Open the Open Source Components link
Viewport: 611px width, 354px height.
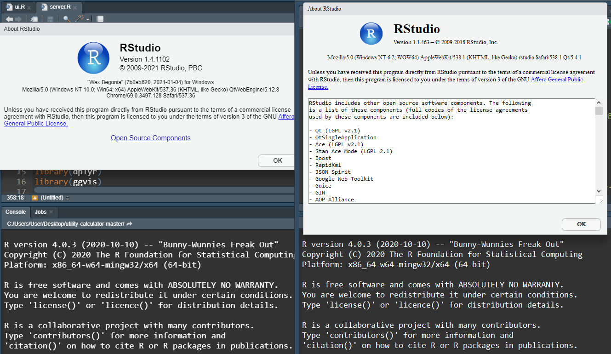tap(151, 138)
